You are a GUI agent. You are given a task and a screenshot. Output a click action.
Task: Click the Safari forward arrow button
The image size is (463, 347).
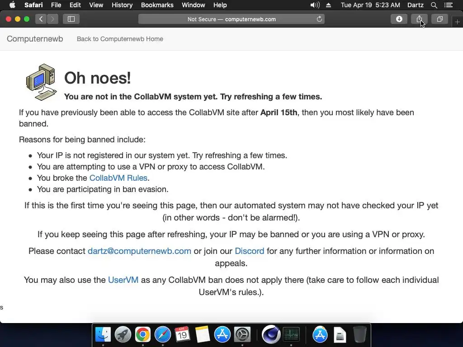(52, 19)
